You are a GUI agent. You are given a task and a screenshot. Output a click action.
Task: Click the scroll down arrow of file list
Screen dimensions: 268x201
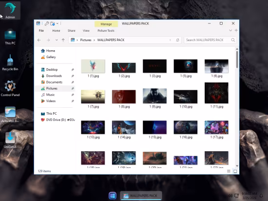click(237, 166)
